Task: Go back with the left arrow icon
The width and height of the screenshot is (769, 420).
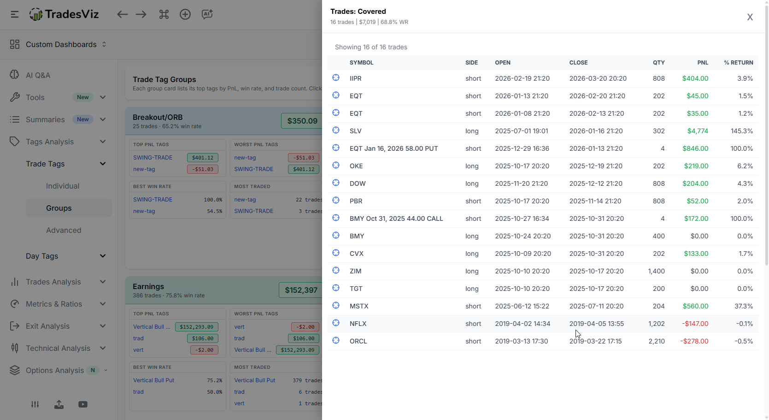Action: click(122, 14)
